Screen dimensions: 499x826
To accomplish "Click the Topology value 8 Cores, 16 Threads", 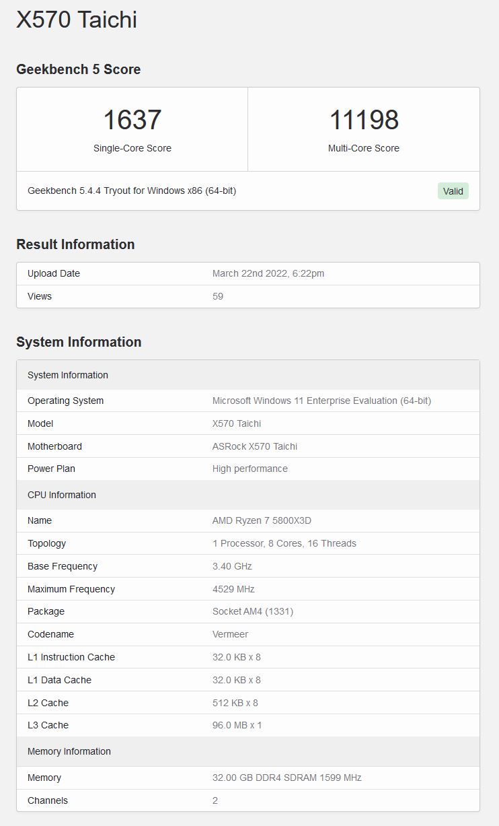I will tap(284, 543).
